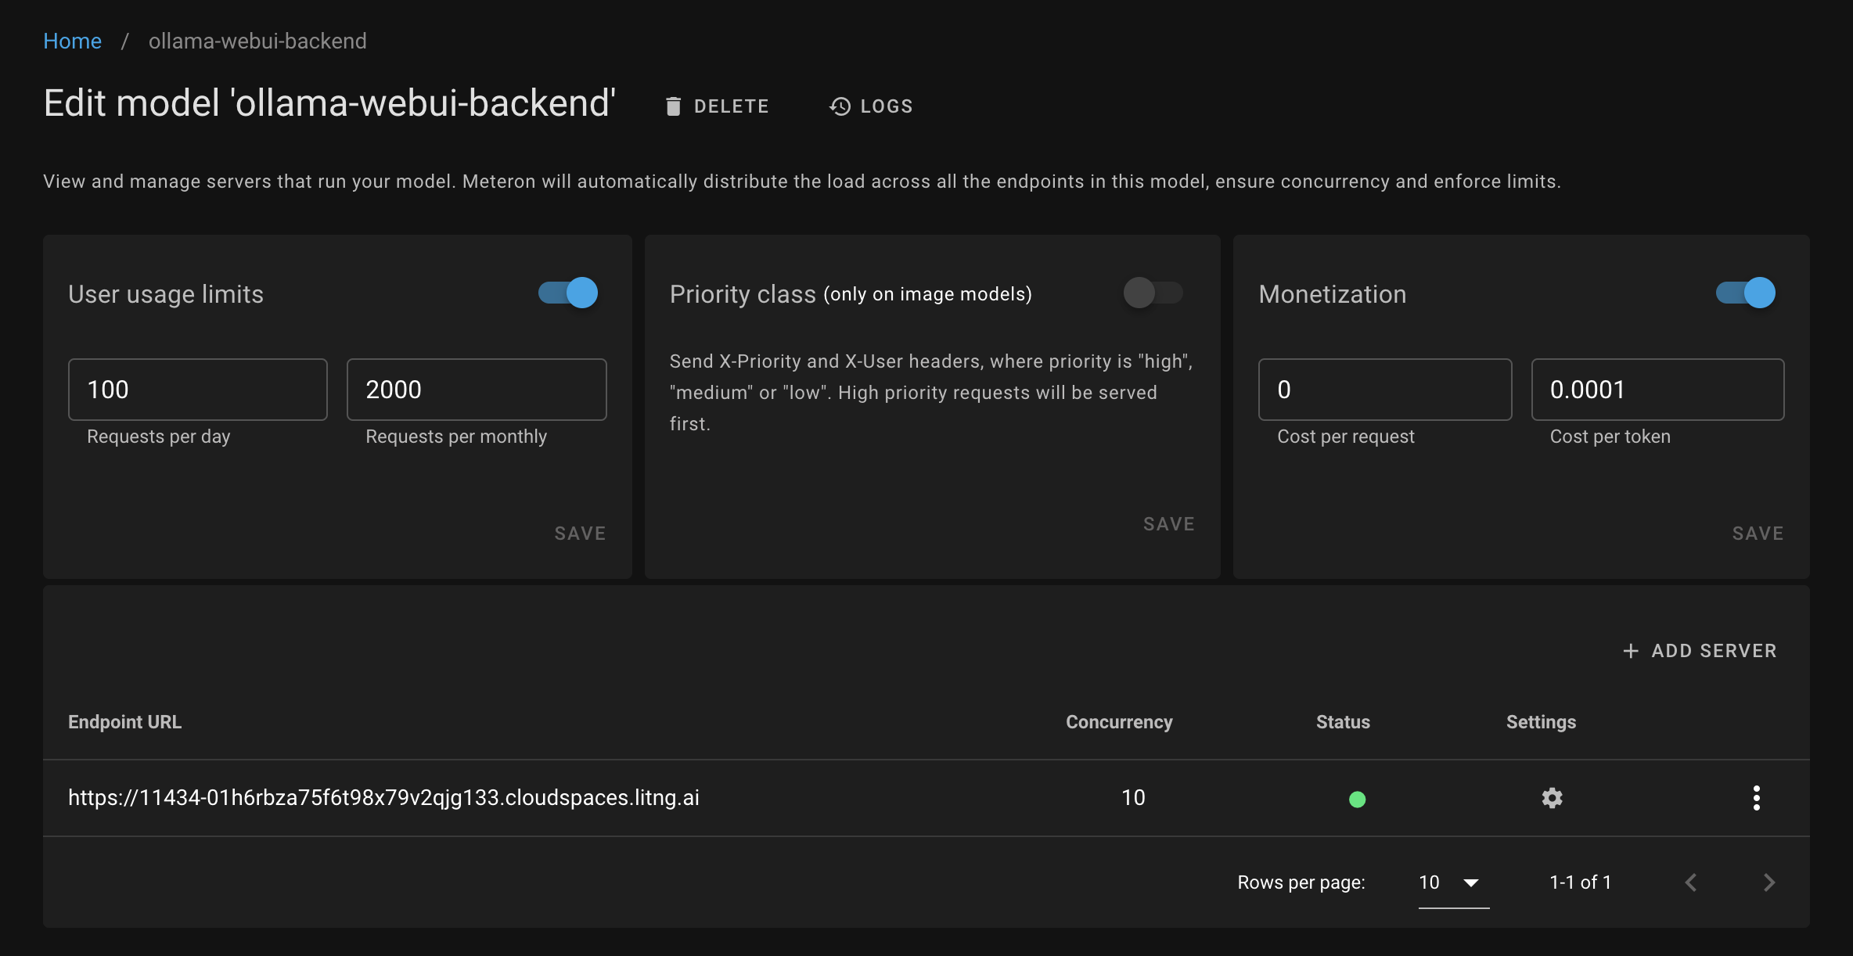Image resolution: width=1853 pixels, height=956 pixels.
Task: Click the endpoint URL in table row
Action: click(x=383, y=798)
